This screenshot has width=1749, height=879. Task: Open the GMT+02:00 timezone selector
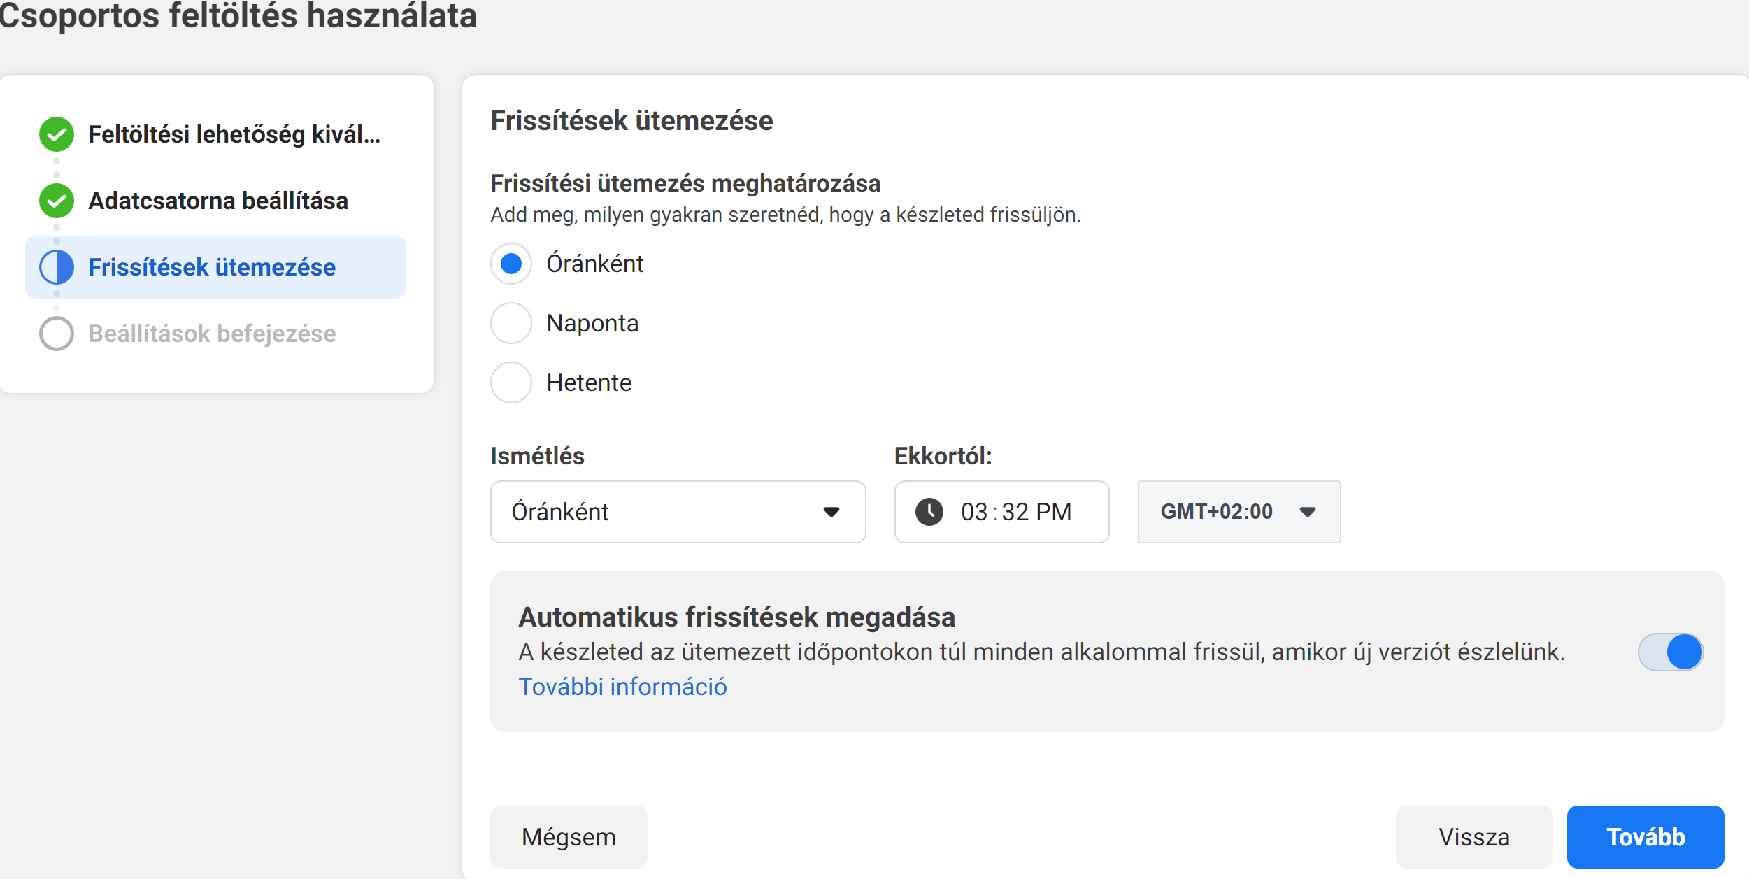[x=1238, y=512]
